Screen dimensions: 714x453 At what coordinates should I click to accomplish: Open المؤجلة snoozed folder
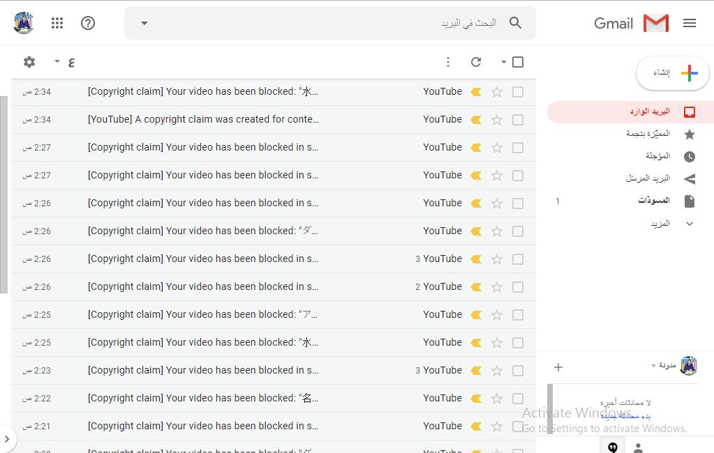tap(658, 156)
